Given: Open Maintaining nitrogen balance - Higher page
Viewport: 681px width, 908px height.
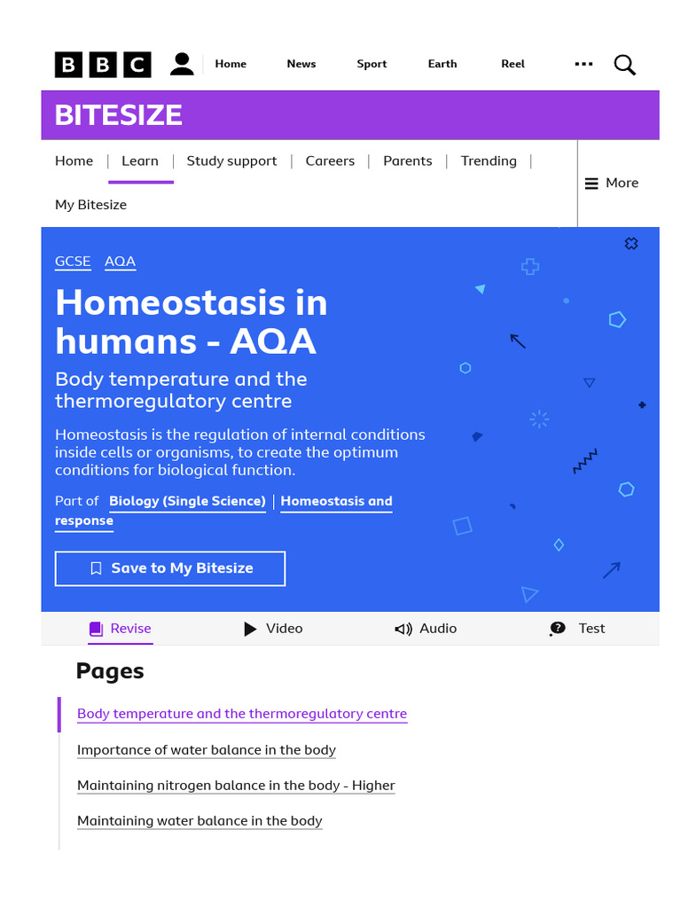Looking at the screenshot, I should 236,786.
